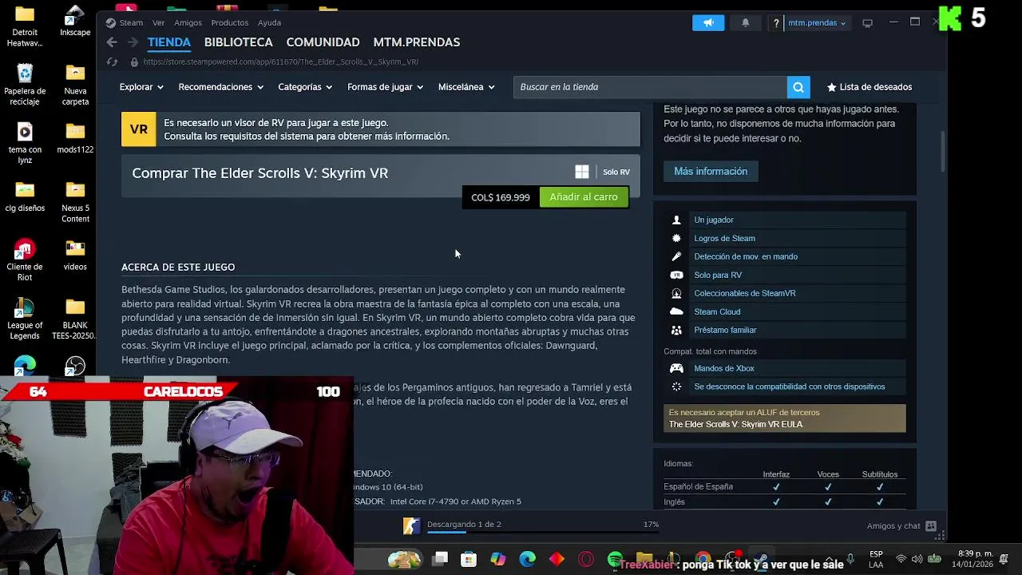Expand the Explorar dropdown
The width and height of the screenshot is (1022, 575).
(x=141, y=87)
